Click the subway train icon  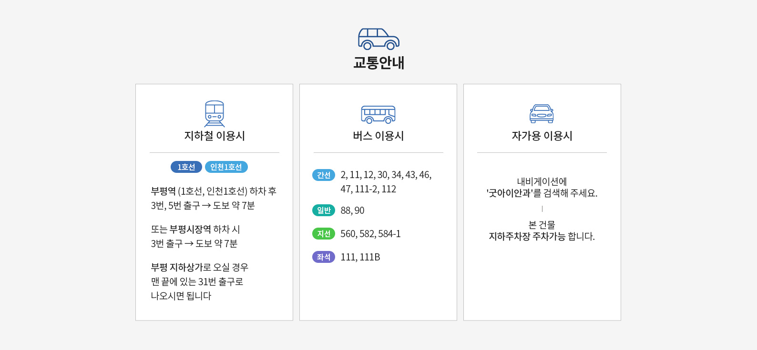pyautogui.click(x=214, y=113)
